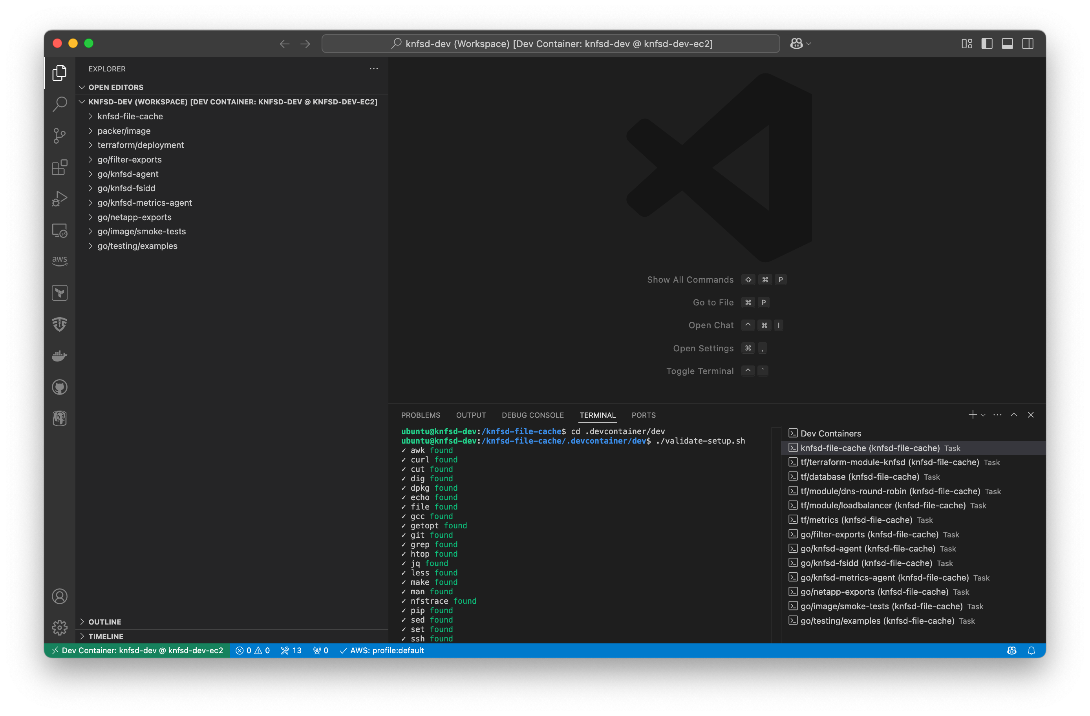This screenshot has height=716, width=1090.
Task: Open the GitHub view icon
Action: (x=60, y=387)
